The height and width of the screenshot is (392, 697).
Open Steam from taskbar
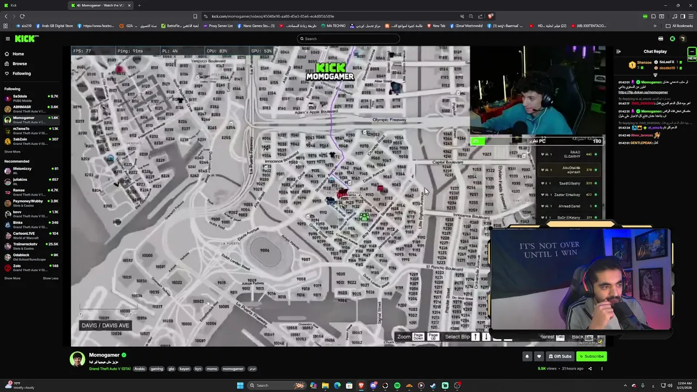(x=433, y=385)
